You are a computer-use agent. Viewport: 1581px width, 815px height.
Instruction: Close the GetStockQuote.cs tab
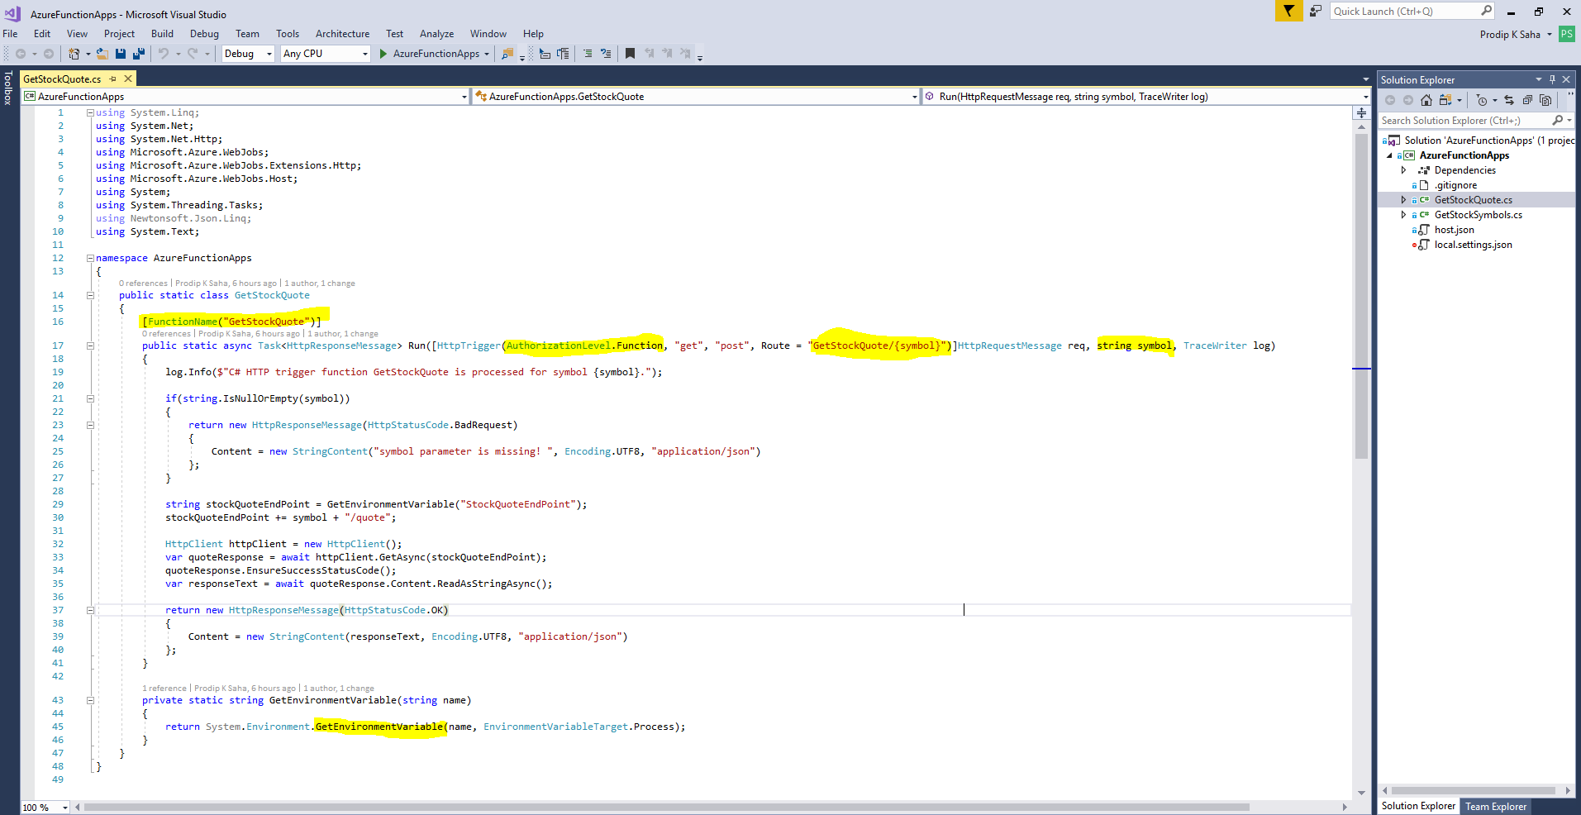click(128, 79)
